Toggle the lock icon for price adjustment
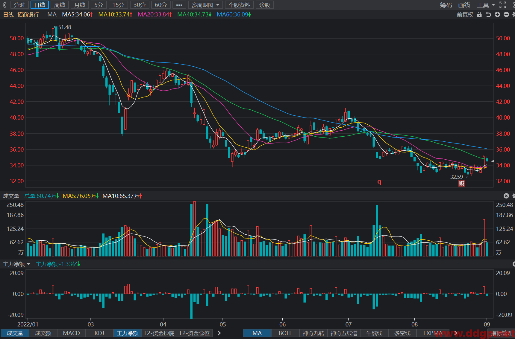 click(479, 14)
